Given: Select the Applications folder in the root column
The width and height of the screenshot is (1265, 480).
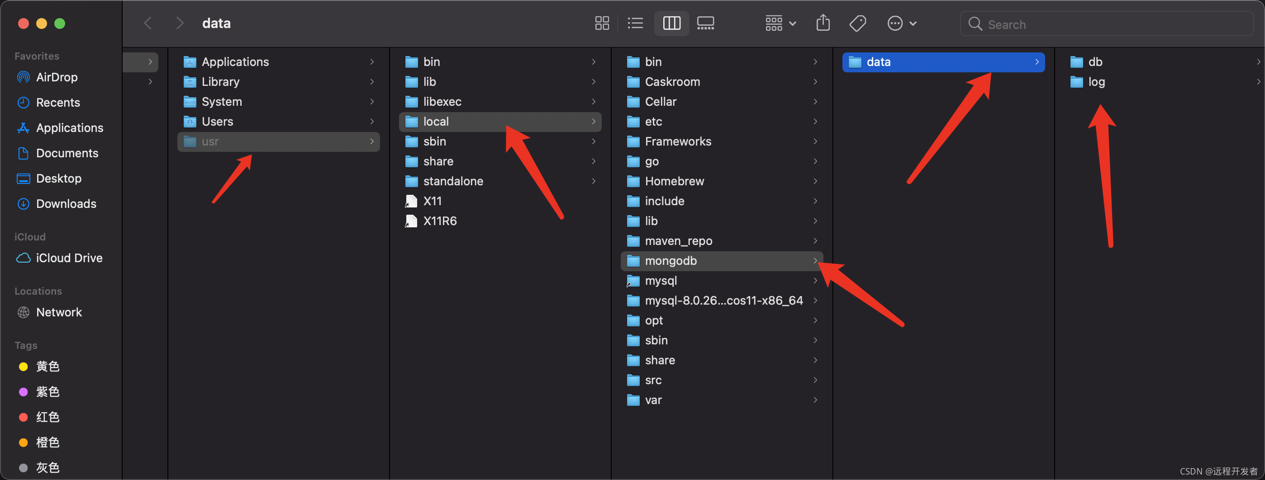Looking at the screenshot, I should coord(278,62).
